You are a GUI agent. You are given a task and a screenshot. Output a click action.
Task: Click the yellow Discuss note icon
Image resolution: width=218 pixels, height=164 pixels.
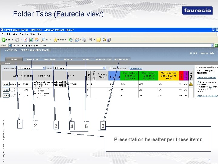98,40
